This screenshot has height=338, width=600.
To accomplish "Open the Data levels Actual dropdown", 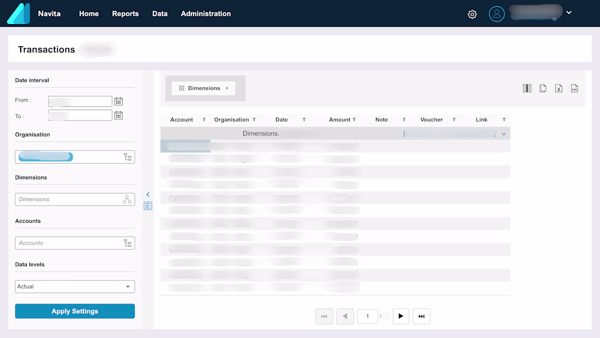I will coord(75,286).
